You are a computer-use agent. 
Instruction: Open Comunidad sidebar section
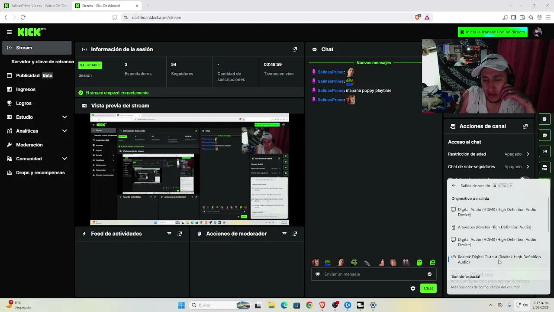[37, 159]
